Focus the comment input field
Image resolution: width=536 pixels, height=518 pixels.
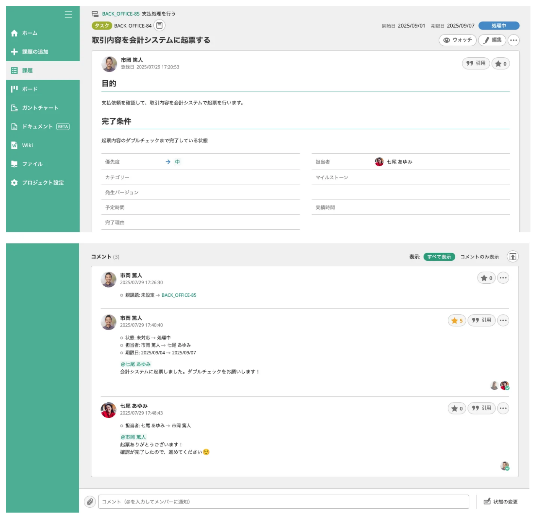(284, 502)
